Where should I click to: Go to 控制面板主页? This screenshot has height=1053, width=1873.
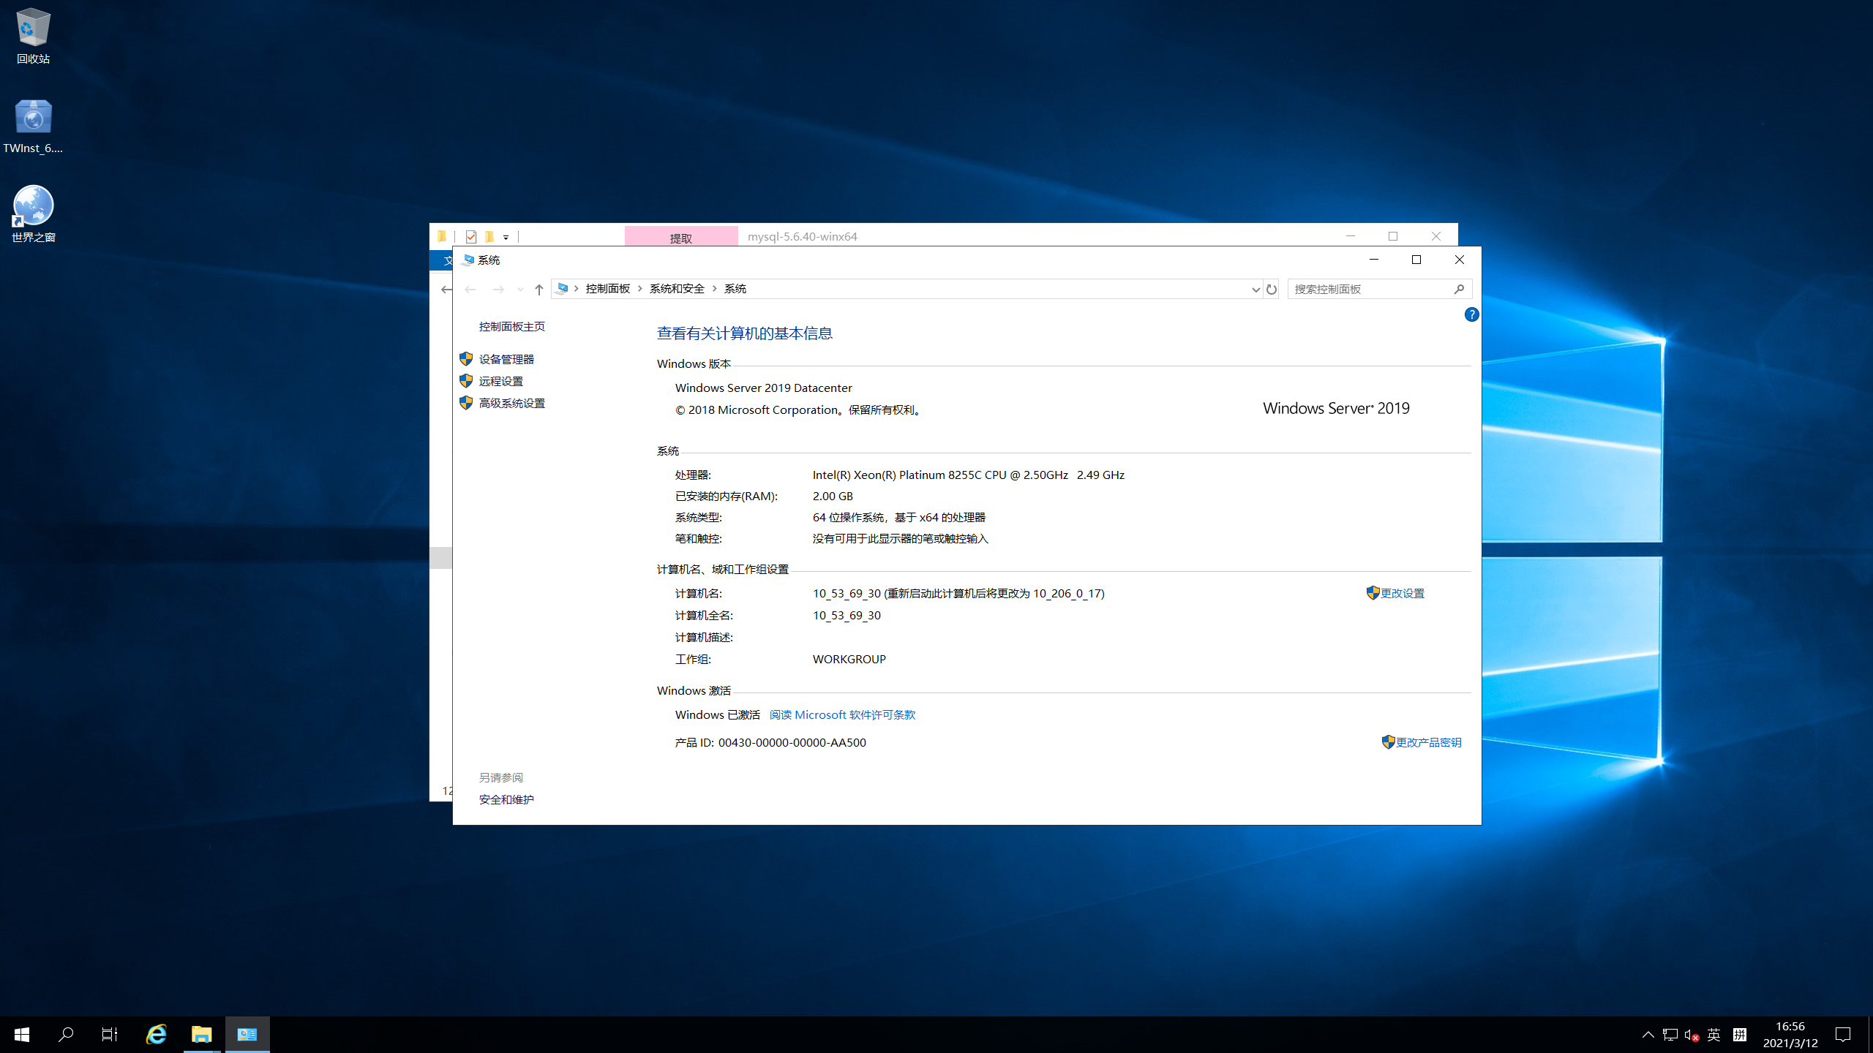pos(511,327)
